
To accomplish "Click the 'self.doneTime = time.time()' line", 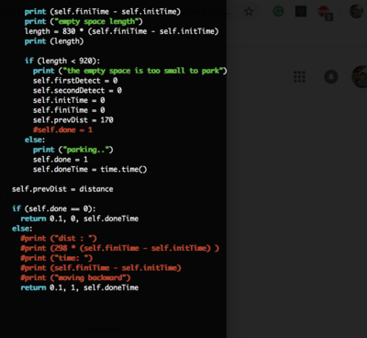I will 90,169.
